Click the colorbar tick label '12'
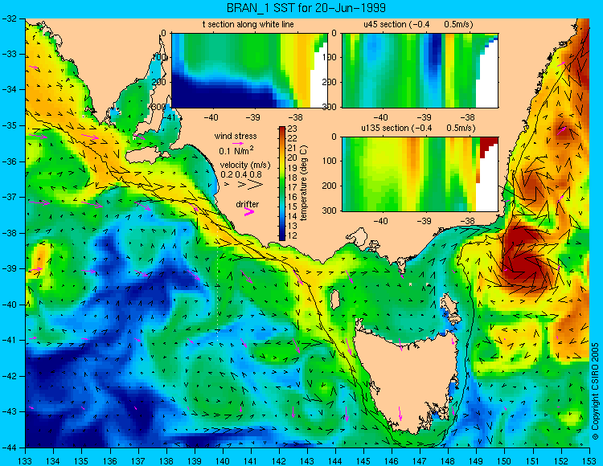Viewport: 603px width, 466px height. (293, 236)
